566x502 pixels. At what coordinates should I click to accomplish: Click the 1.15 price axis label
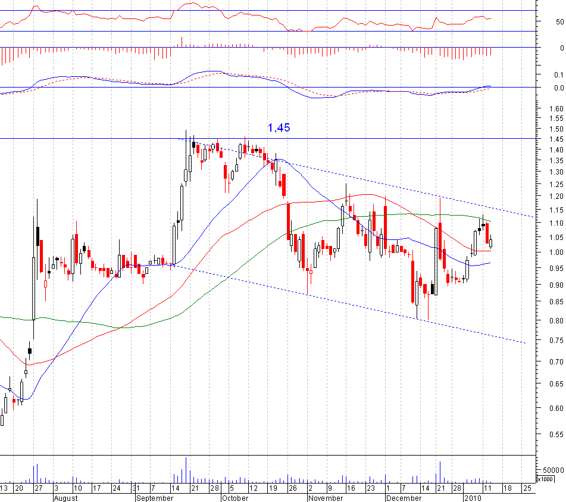(556, 210)
